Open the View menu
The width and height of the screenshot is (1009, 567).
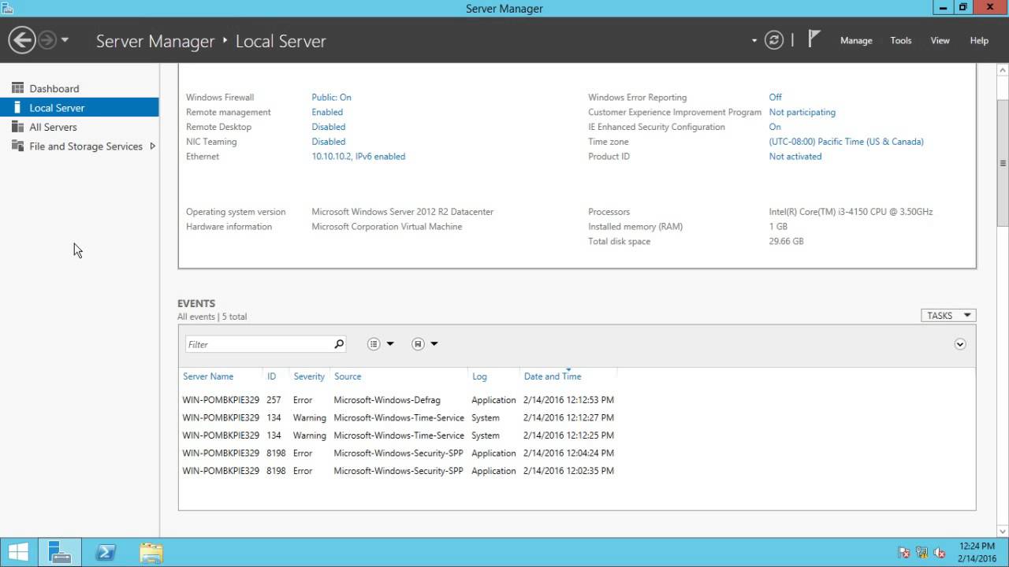click(x=940, y=40)
